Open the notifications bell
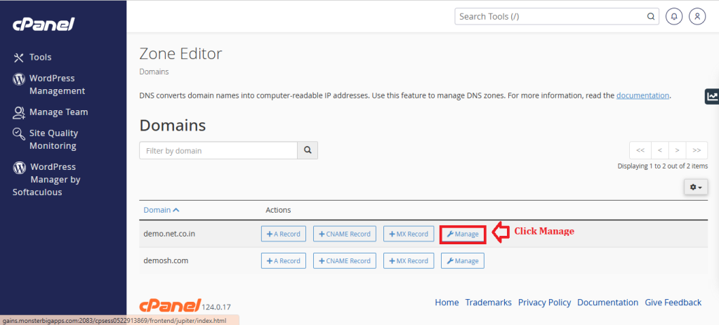This screenshot has width=719, height=325. tap(674, 17)
